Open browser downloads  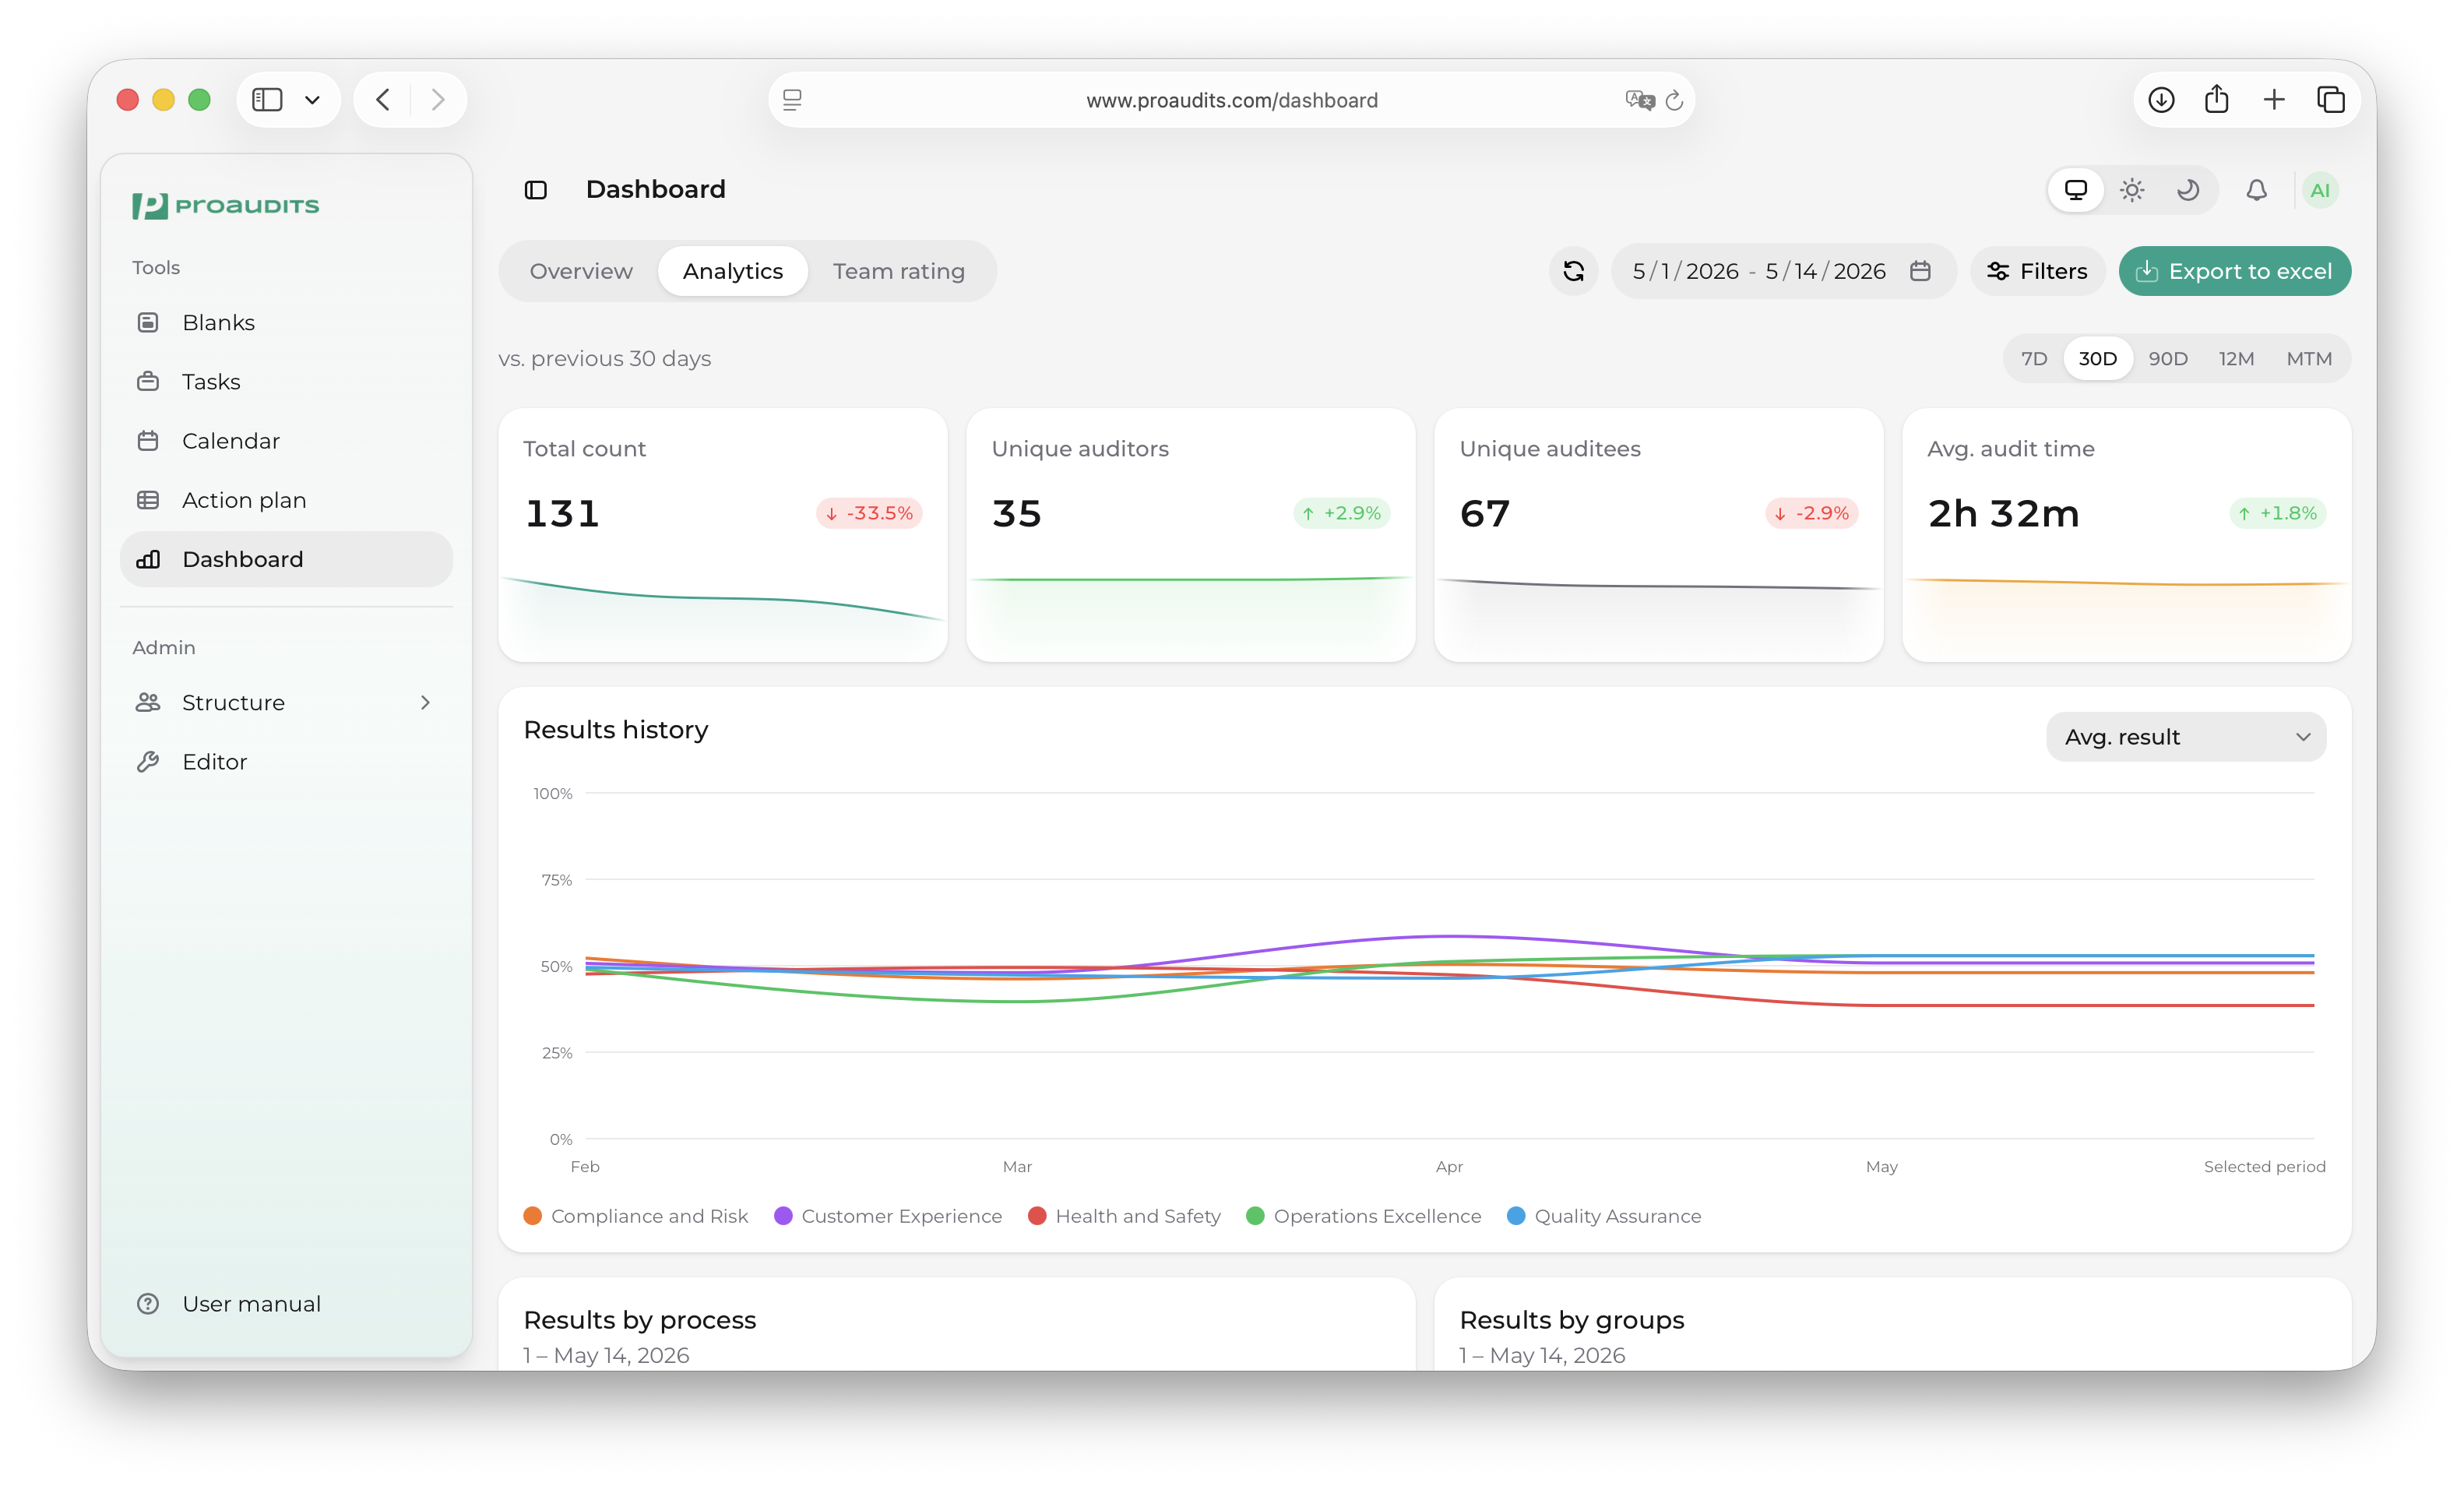coord(2161,100)
